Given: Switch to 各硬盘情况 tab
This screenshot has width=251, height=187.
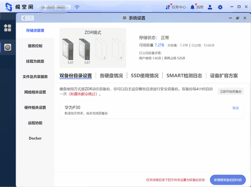Looking at the screenshot, I should click(x=111, y=76).
